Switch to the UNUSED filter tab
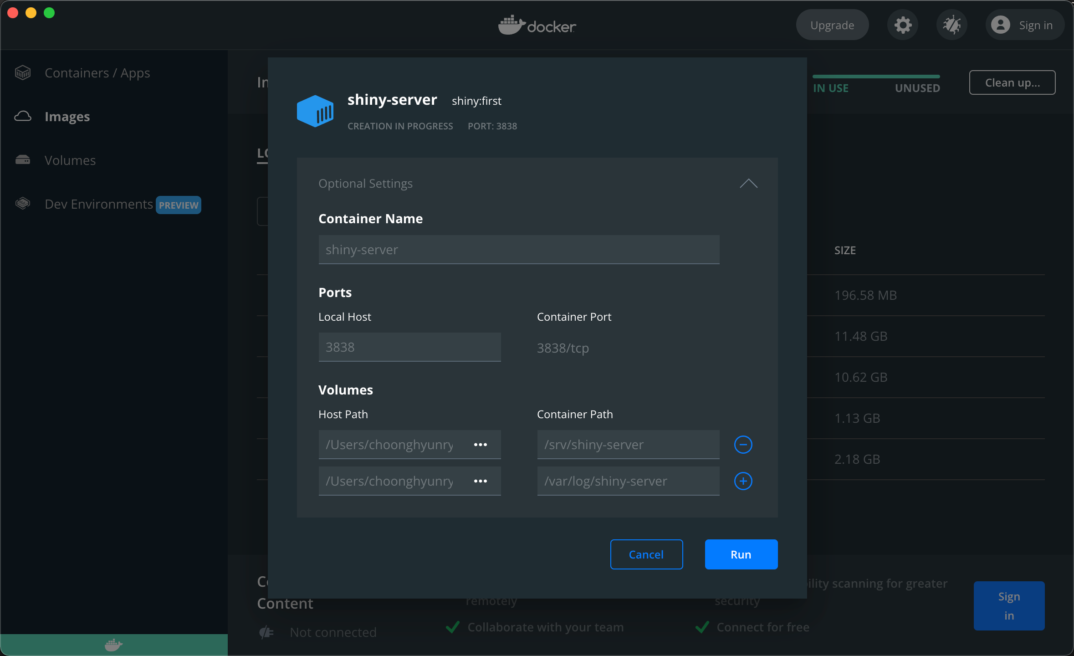Screen dimensions: 1074x656 (x=917, y=88)
